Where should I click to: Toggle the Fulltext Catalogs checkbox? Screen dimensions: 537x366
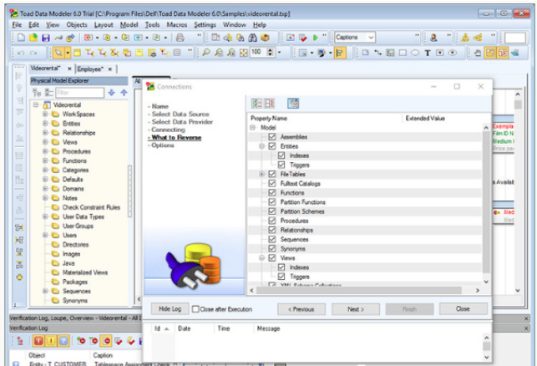click(x=272, y=183)
